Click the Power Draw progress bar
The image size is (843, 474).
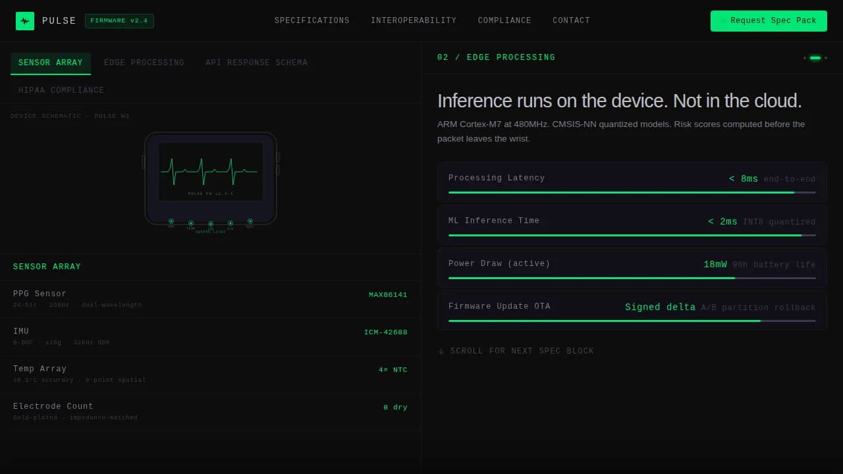click(x=632, y=278)
